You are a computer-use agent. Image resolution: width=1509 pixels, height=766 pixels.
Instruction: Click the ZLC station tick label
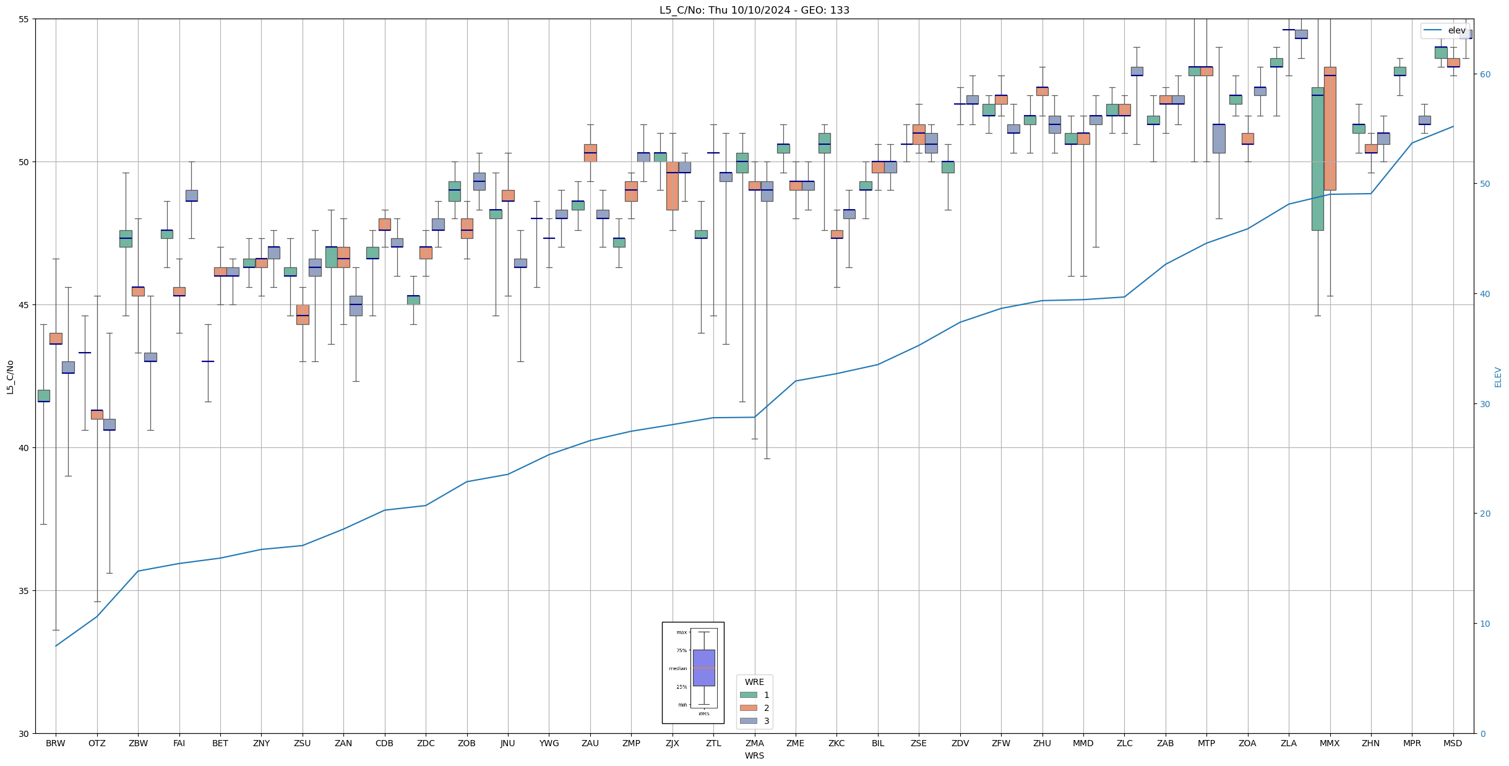tap(1124, 743)
